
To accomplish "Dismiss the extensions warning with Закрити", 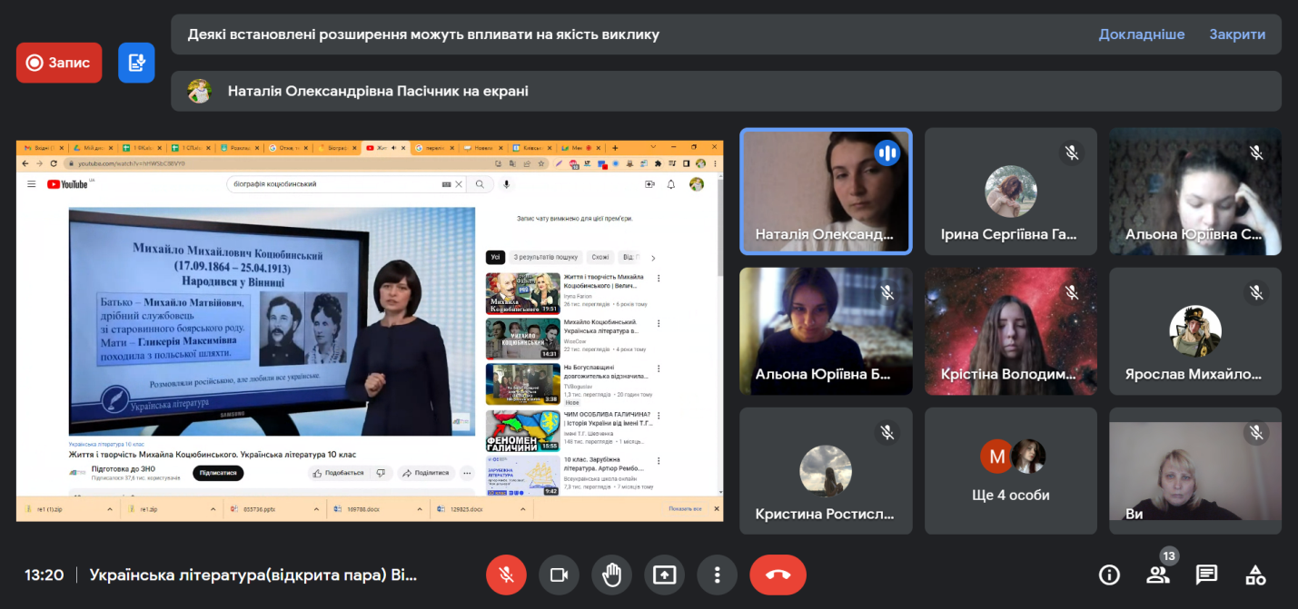I will pos(1236,34).
